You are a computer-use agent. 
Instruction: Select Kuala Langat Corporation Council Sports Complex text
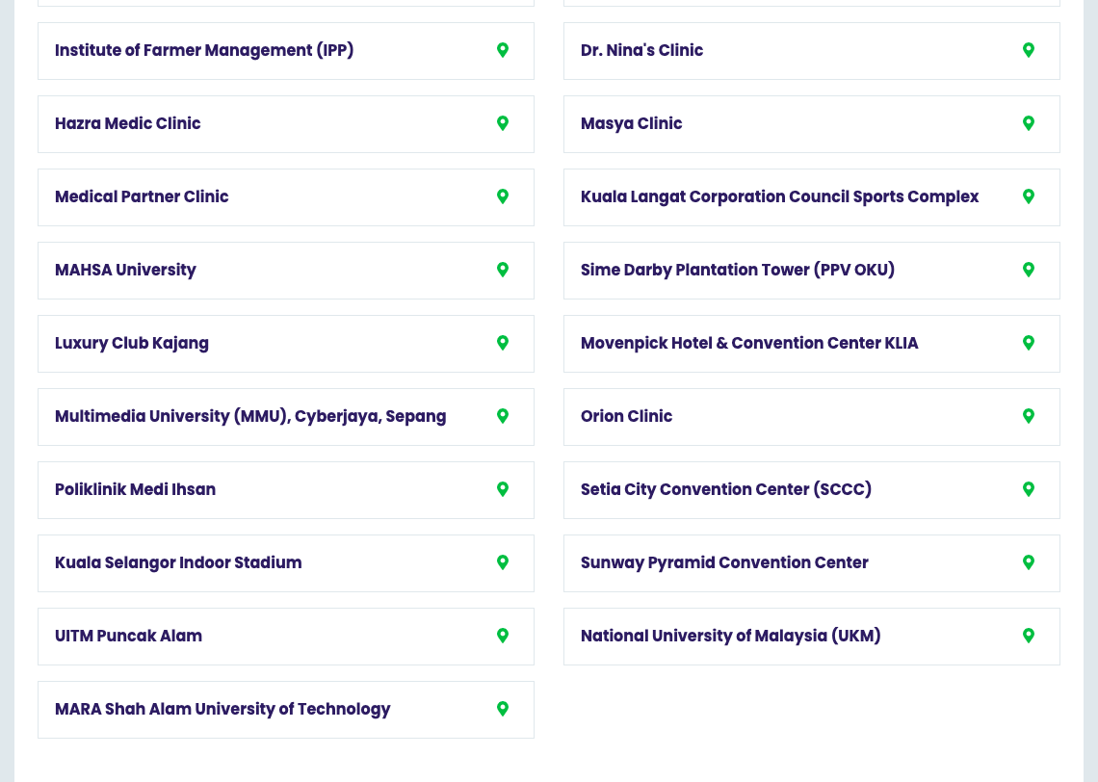[779, 197]
